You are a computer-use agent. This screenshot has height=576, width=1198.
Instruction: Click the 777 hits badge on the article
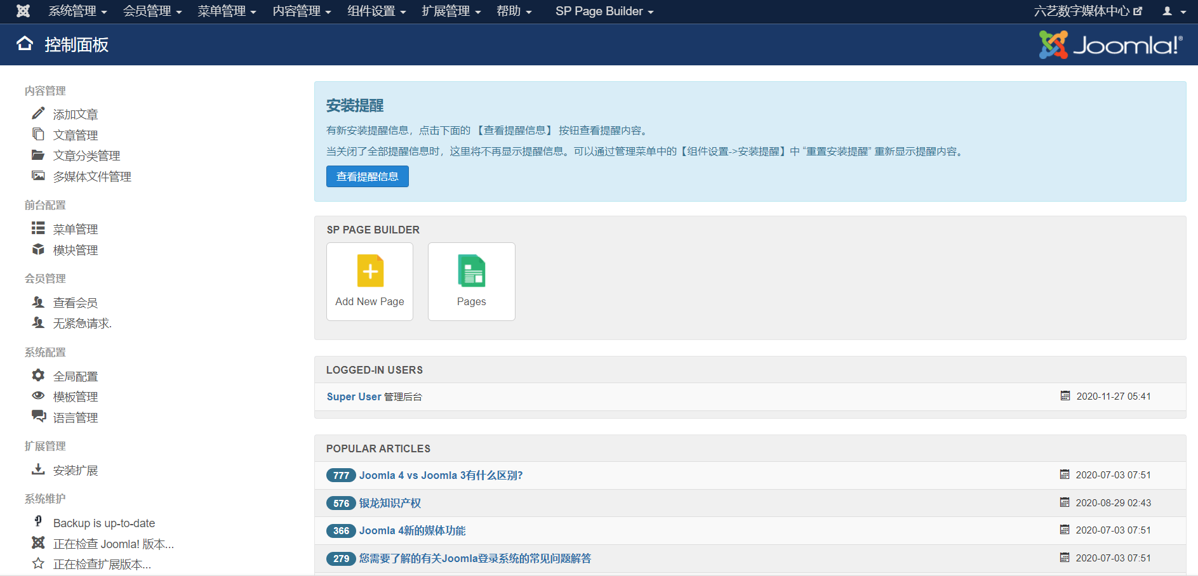tap(340, 475)
